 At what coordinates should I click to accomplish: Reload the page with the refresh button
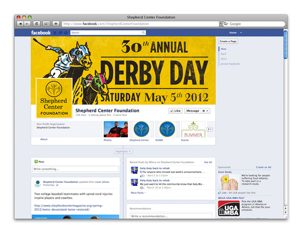[36, 24]
